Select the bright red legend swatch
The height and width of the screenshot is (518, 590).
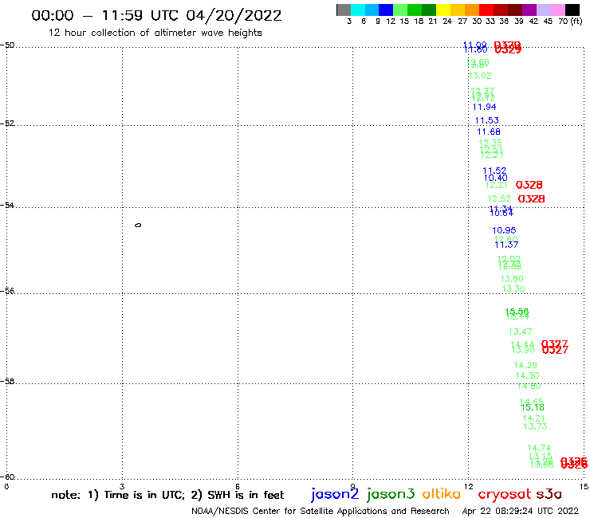(x=486, y=10)
